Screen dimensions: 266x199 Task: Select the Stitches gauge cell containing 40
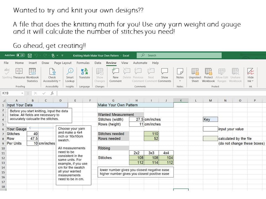tap(32, 134)
